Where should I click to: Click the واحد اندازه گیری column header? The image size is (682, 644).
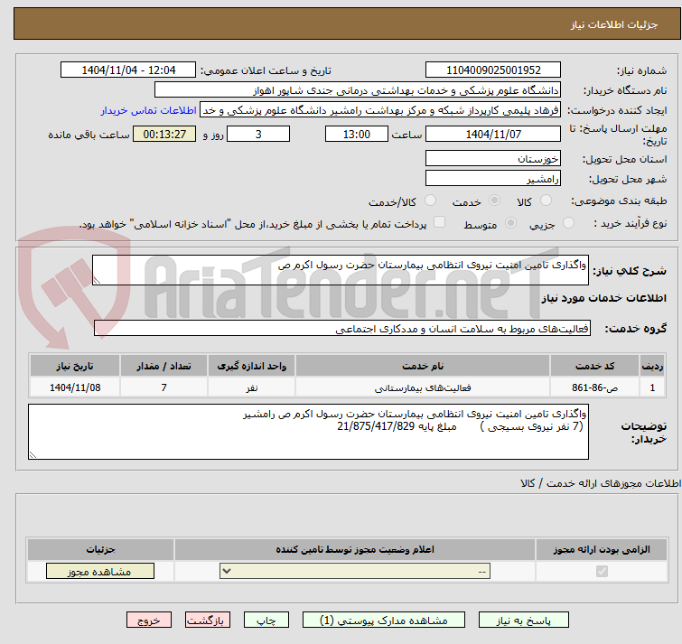252,366
